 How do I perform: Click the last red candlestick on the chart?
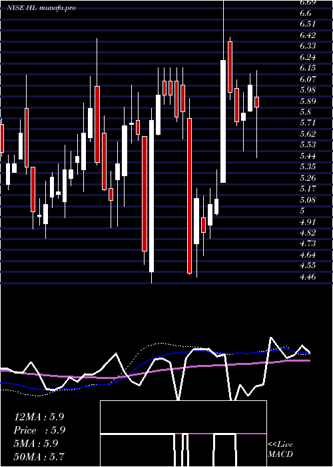pos(256,102)
